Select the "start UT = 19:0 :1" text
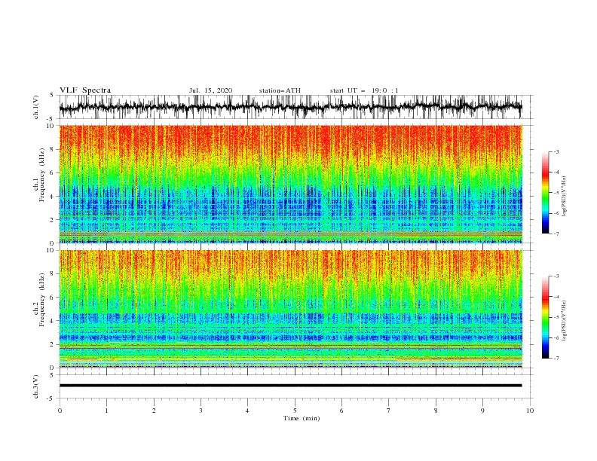597x461 pixels. click(364, 90)
